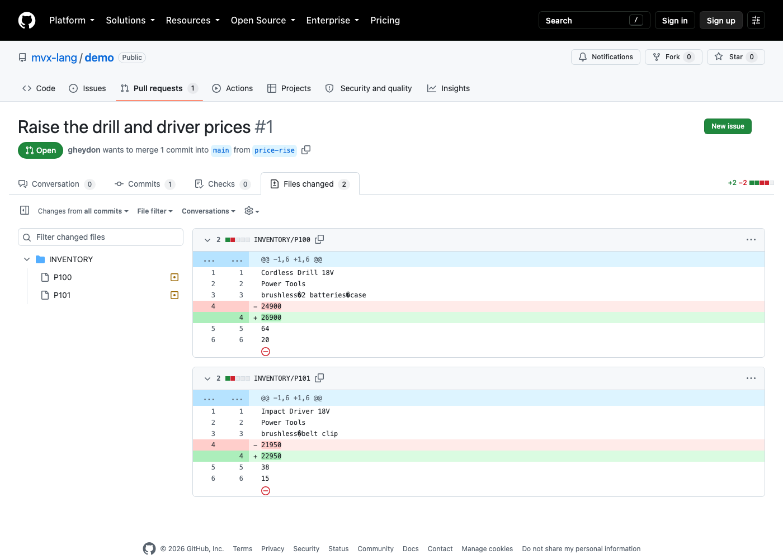Star the repository
Image resolution: width=783 pixels, height=559 pixels.
736,57
